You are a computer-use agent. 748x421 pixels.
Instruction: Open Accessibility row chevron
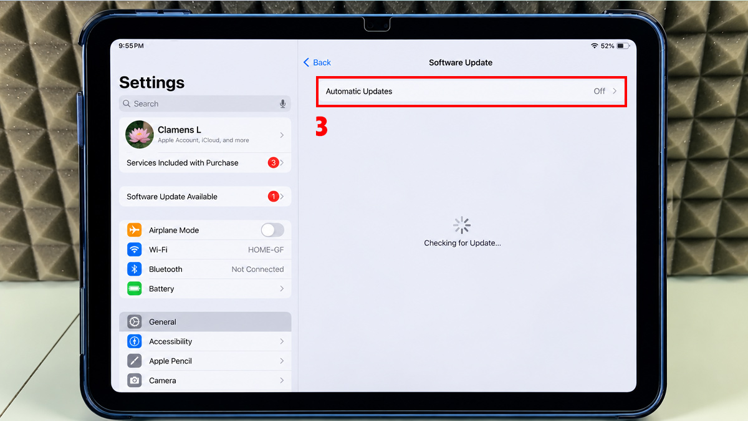tap(282, 342)
